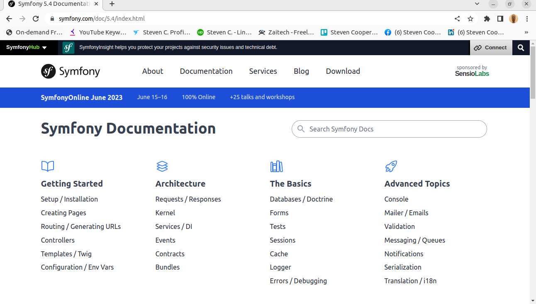Open Routing / Generating URLs
This screenshot has height=304, width=536.
pyautogui.click(x=81, y=226)
